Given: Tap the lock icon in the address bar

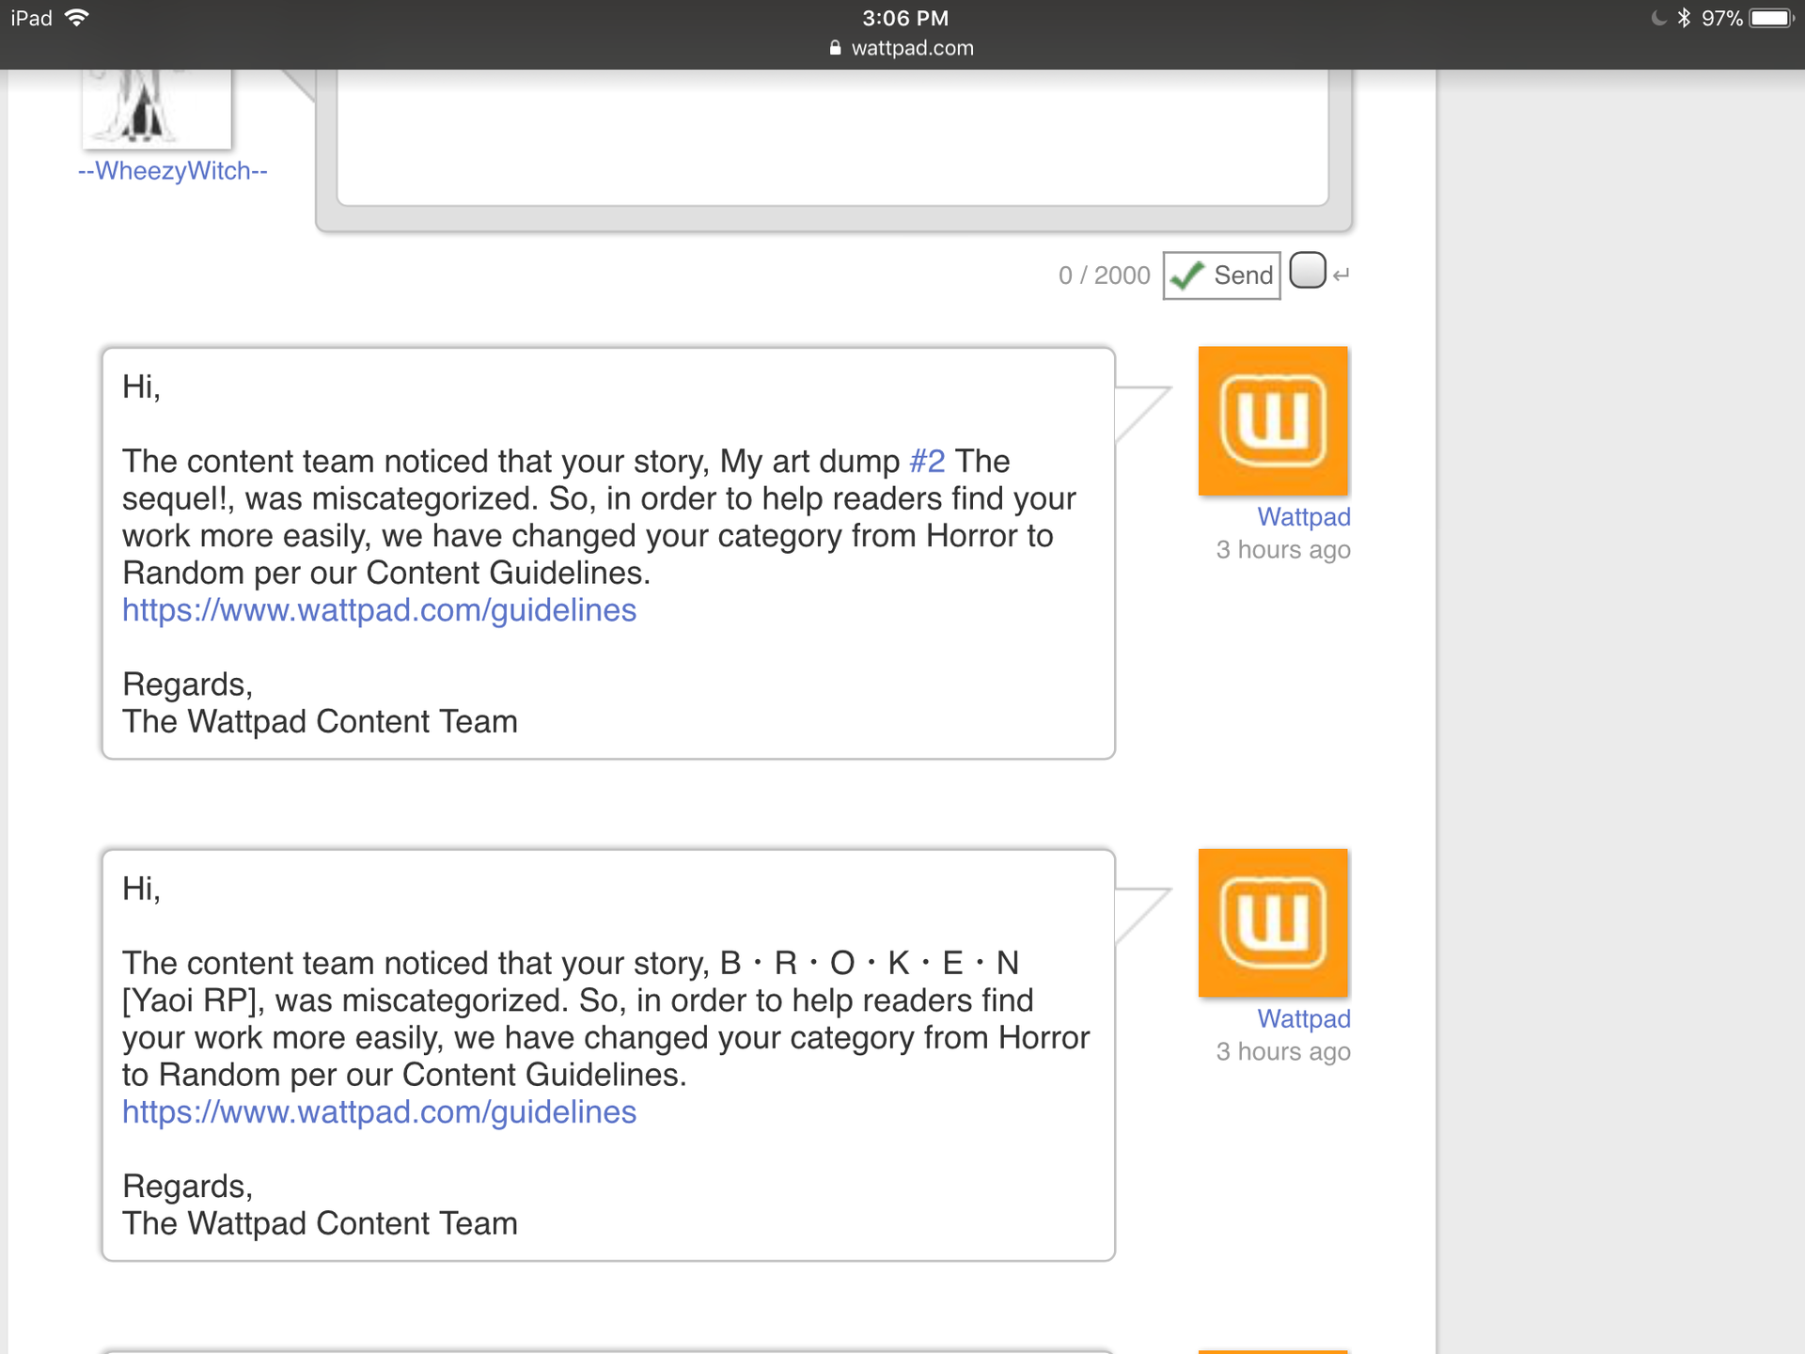Looking at the screenshot, I should (835, 48).
